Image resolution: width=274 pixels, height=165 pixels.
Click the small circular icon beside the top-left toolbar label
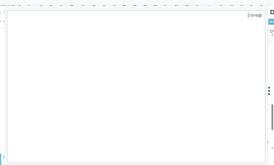pyautogui.click(x=20, y=5)
